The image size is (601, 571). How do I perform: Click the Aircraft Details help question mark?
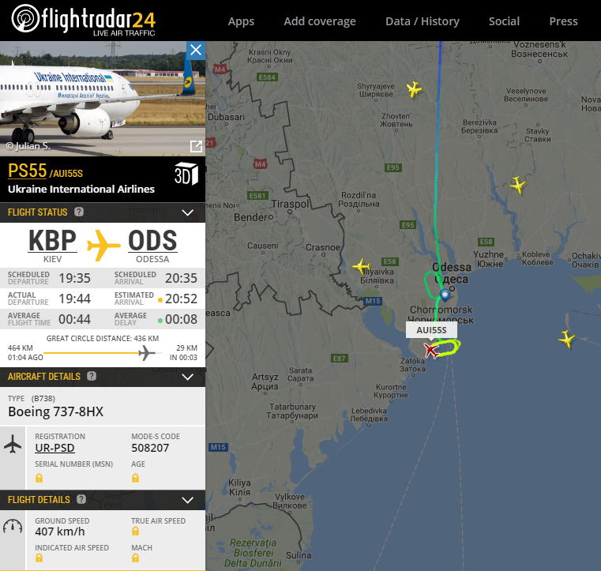[x=92, y=376]
